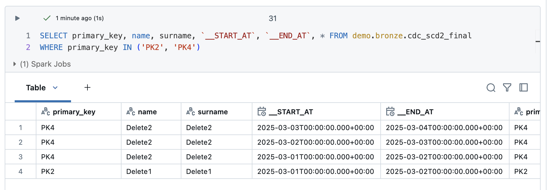Image resolution: width=550 pixels, height=190 pixels.
Task: Select row number 4 in results
Action: coord(21,172)
